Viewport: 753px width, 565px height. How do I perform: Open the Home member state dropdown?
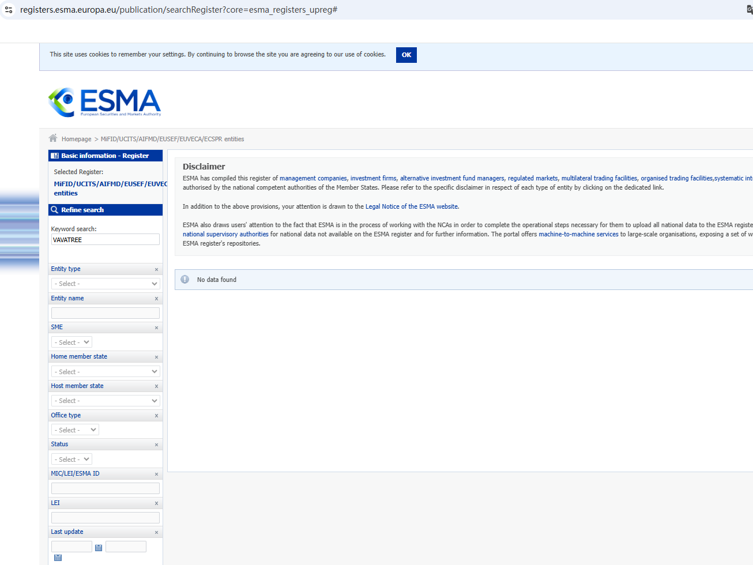point(105,372)
